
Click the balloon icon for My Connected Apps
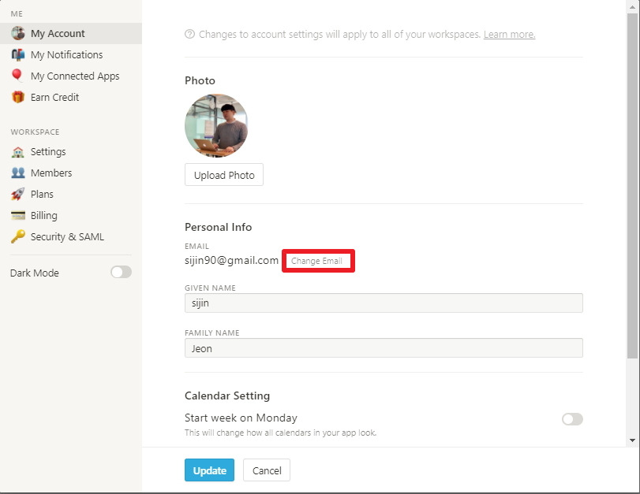pyautogui.click(x=17, y=76)
